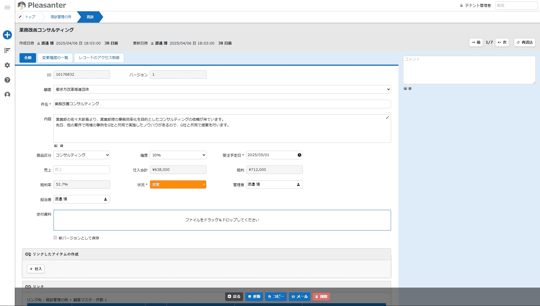This screenshot has height=306, width=540.
Task: Open the 確度 30% dropdown
Action: pos(178,155)
